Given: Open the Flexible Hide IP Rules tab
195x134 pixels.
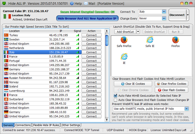Looking at the screenshot, I should tap(46, 125).
